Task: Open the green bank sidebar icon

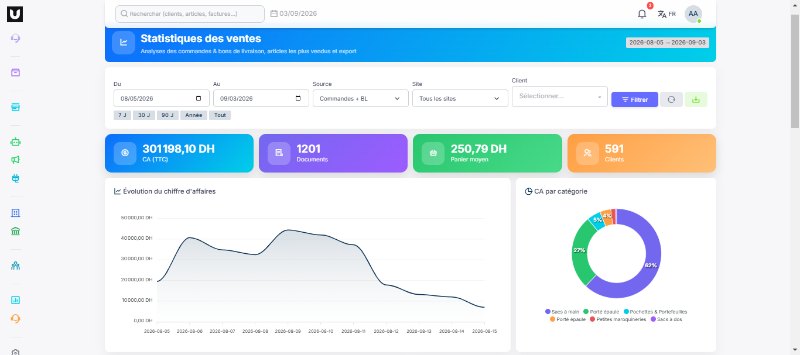Action: (16, 231)
